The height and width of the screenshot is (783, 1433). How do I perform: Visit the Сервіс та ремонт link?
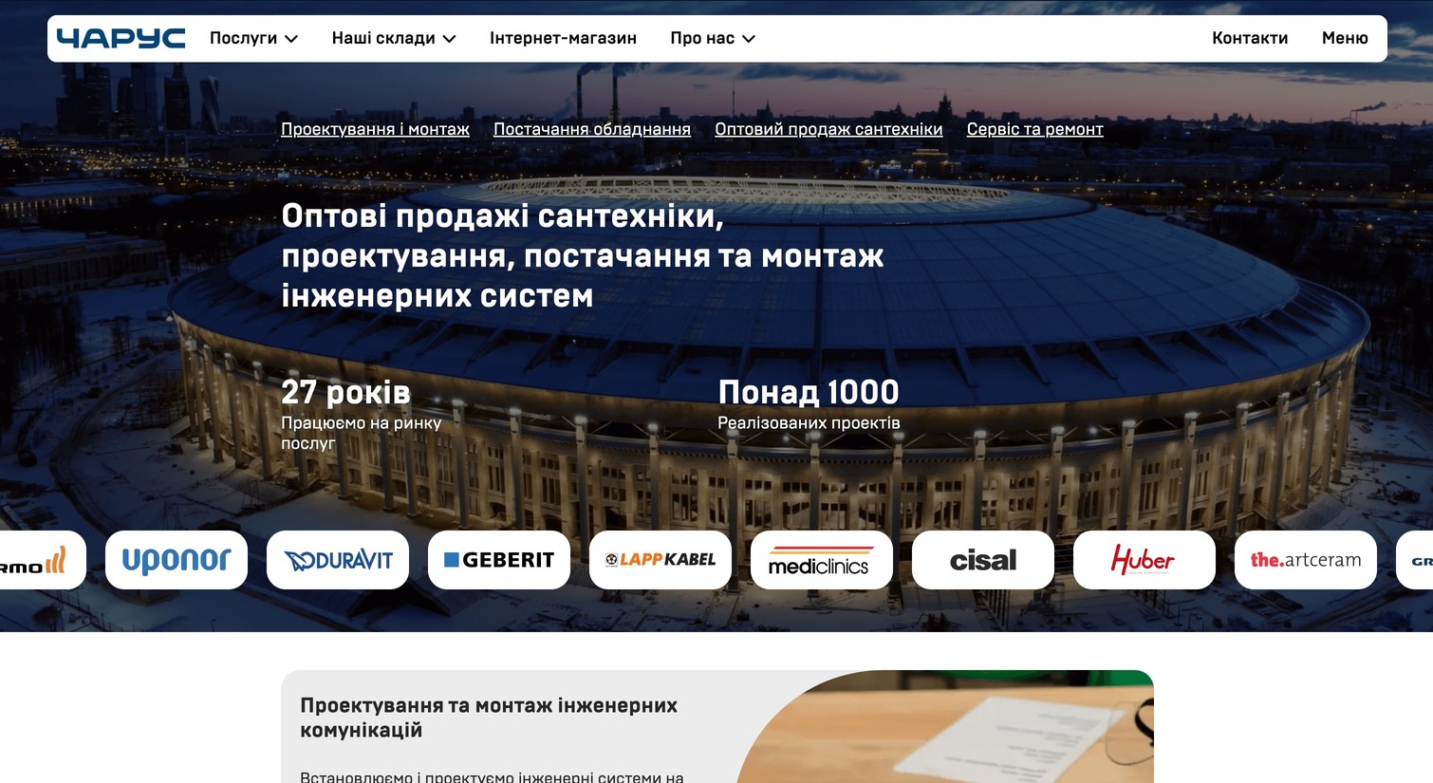pos(1034,129)
